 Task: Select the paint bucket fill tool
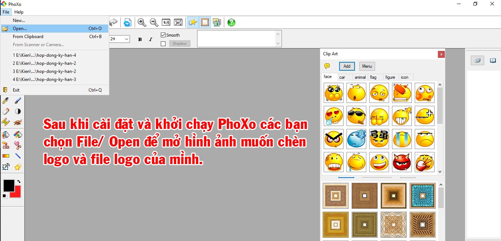tap(6, 134)
